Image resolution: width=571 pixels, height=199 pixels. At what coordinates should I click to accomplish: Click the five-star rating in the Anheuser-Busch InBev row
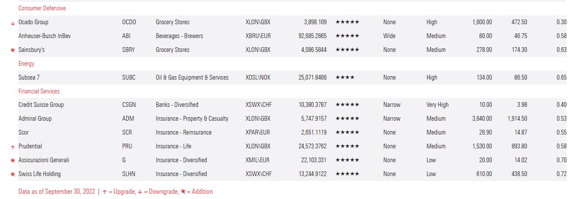point(347,36)
